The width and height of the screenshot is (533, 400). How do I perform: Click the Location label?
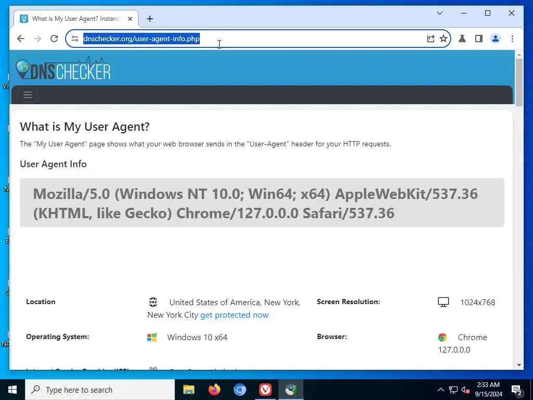tap(41, 302)
